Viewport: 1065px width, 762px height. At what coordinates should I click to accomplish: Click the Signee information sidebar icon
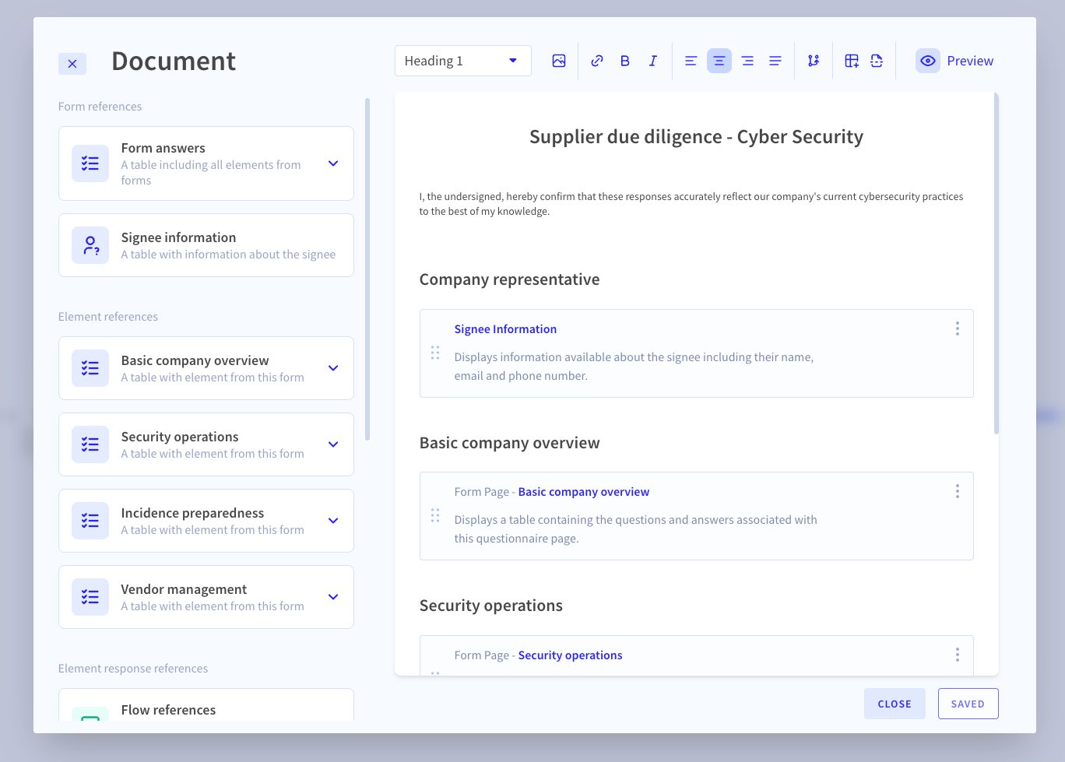coord(90,245)
